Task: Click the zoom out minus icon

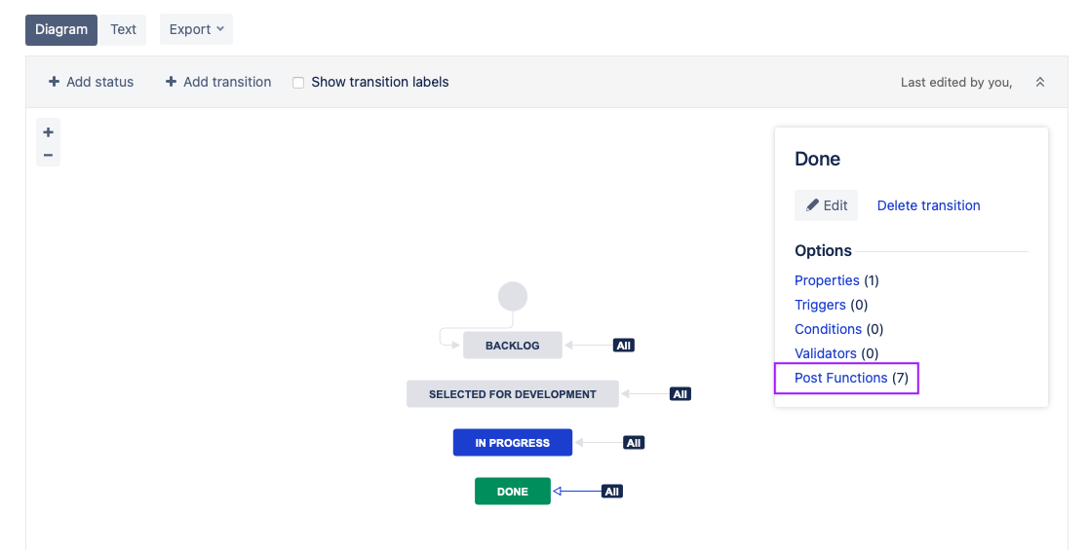Action: click(x=48, y=155)
